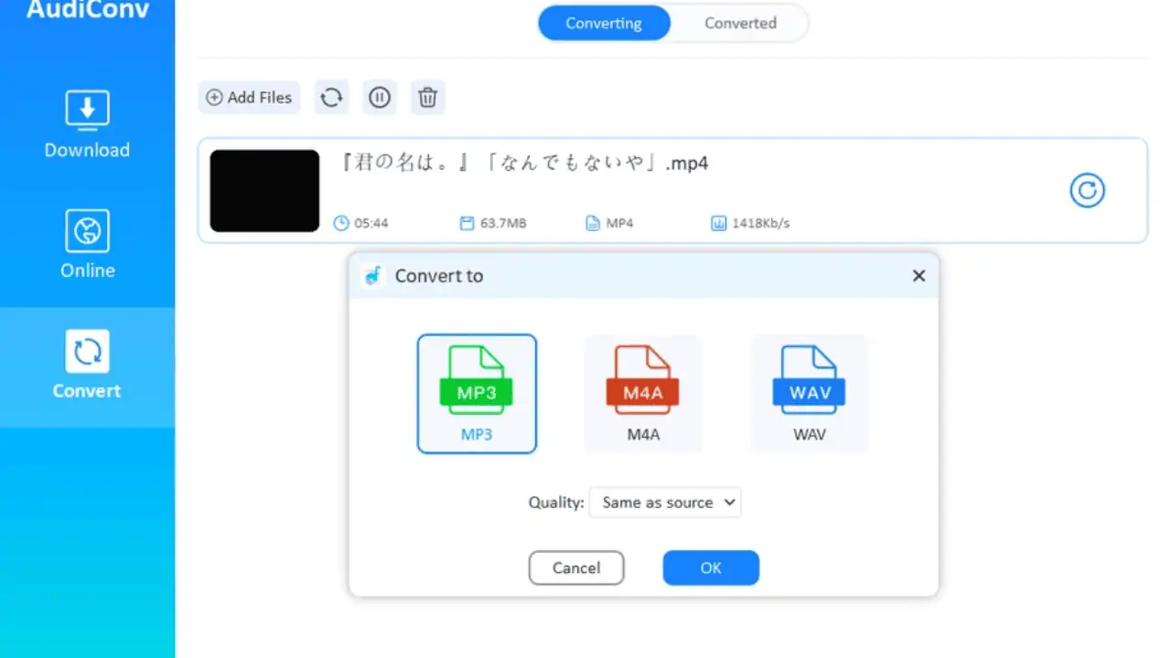1171x658 pixels.
Task: Pause all conversions with pause icon
Action: [x=380, y=97]
